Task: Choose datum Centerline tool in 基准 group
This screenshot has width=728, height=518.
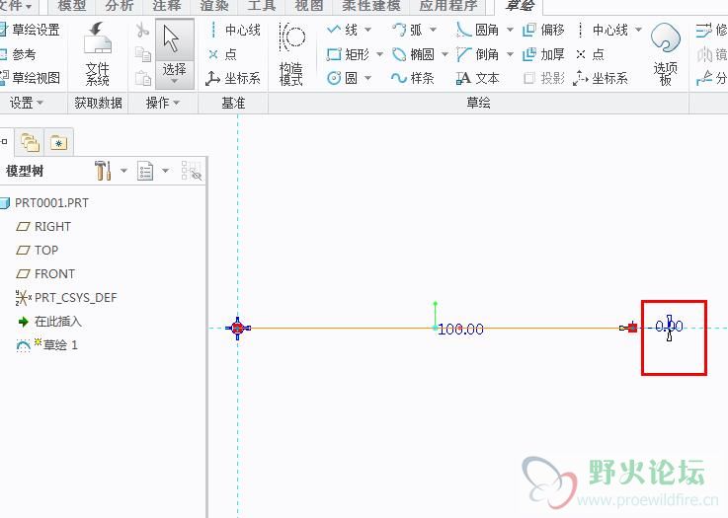Action: [x=233, y=31]
